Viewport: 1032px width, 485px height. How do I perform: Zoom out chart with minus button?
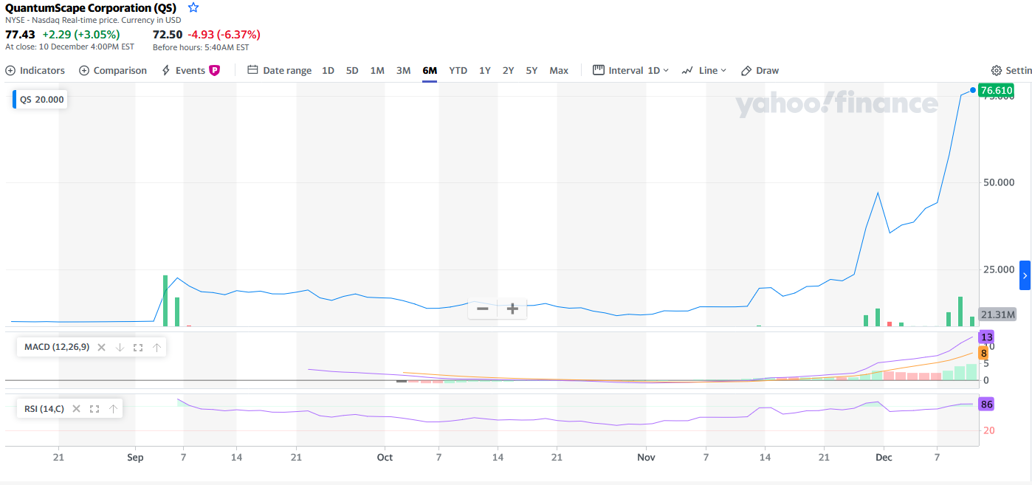tap(483, 309)
